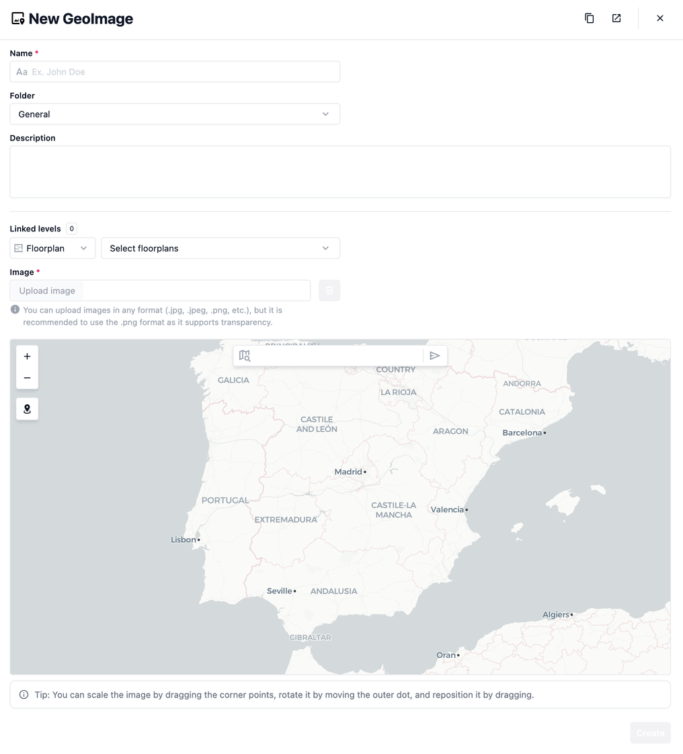The height and width of the screenshot is (754, 683).
Task: Click Madrid on the map
Action: pos(350,472)
